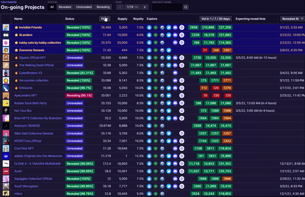Screen dimensions: 305x197
Task: Open website icon for ApeLanders NFT
Action: (x=181, y=95)
